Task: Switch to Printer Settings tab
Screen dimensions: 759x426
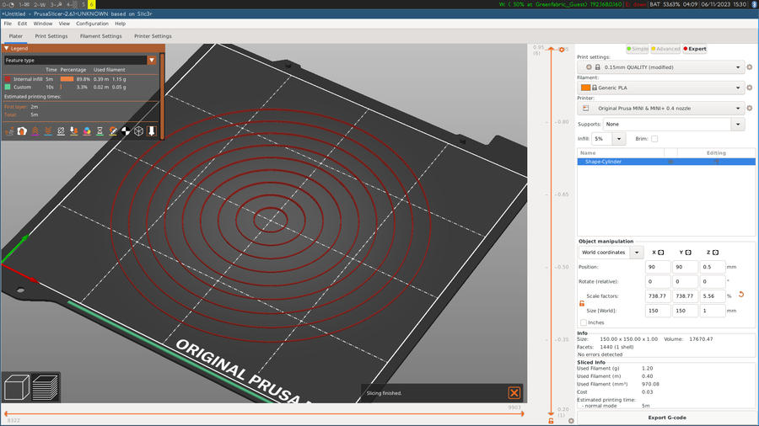Action: [153, 36]
